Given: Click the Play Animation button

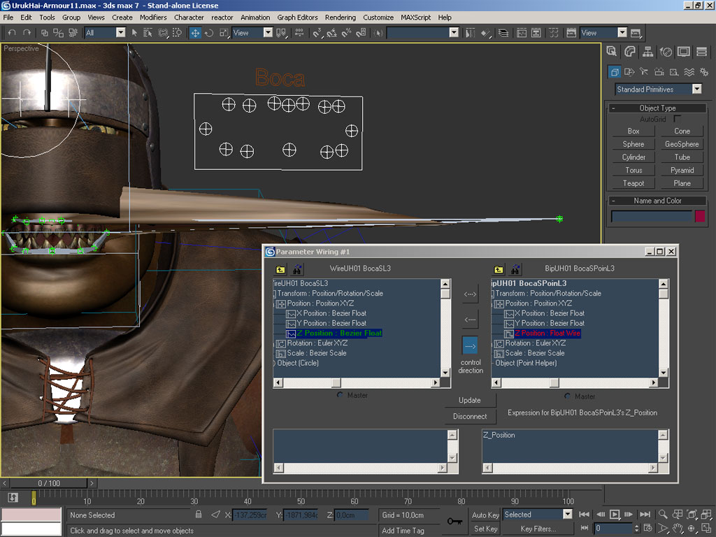Looking at the screenshot, I should click(615, 515).
